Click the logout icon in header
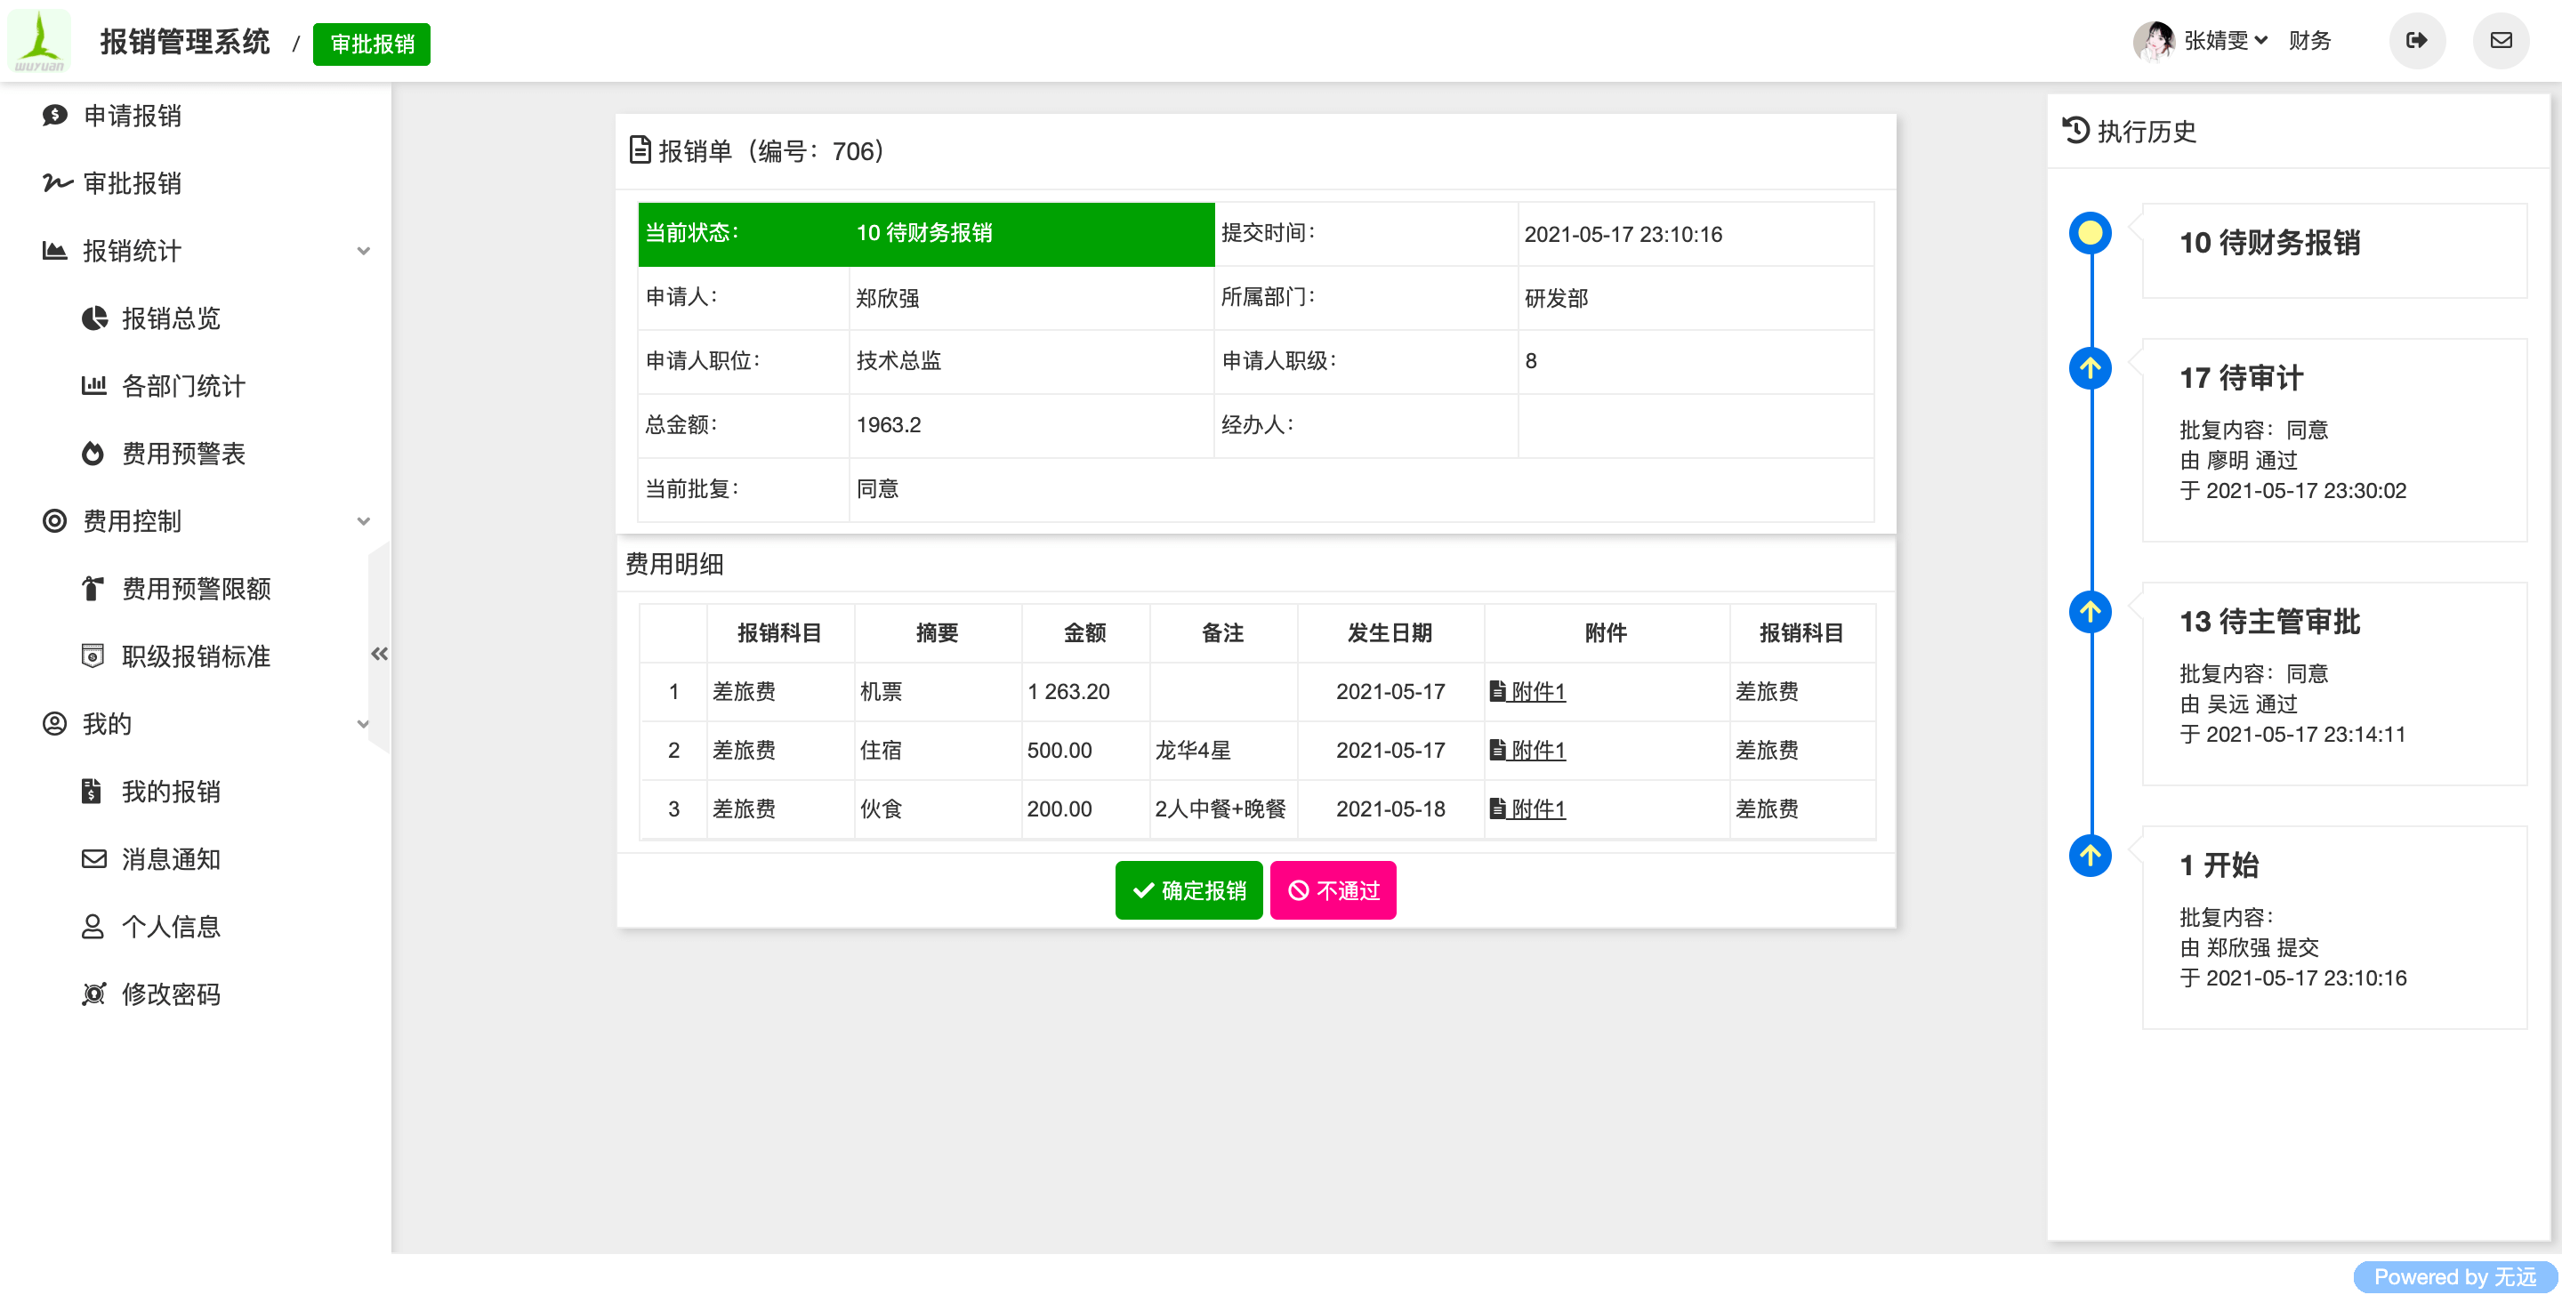 coord(2417,41)
